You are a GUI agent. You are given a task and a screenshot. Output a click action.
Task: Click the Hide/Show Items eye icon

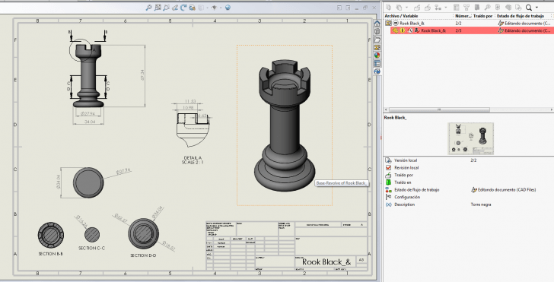(x=214, y=8)
